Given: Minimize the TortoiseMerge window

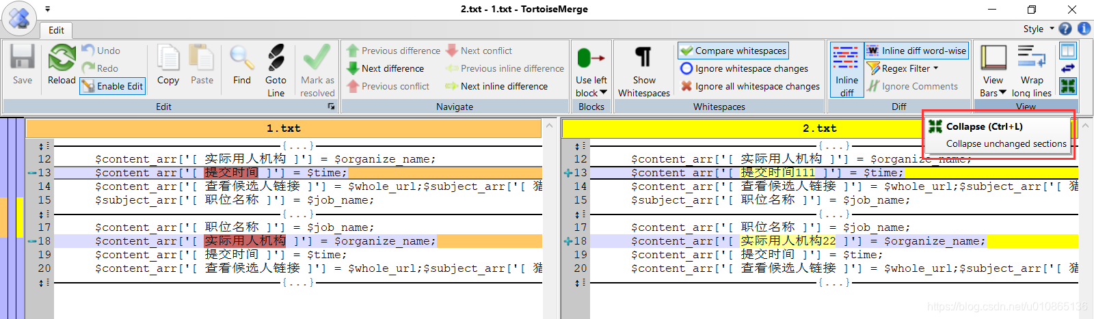Looking at the screenshot, I should pos(993,10).
